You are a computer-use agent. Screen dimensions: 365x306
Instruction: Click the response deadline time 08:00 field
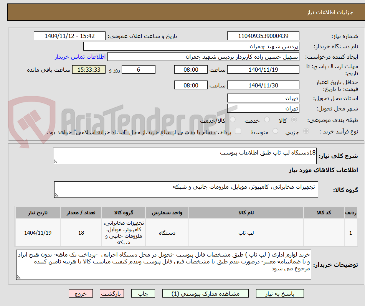[191, 69]
